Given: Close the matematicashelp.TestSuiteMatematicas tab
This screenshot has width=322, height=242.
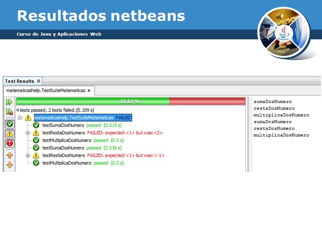Looking at the screenshot, I should coord(89,90).
